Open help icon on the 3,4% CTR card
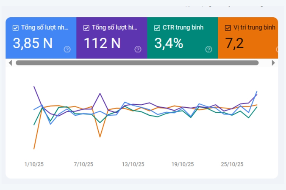Viewport: 286px width, 190px height. [208, 49]
